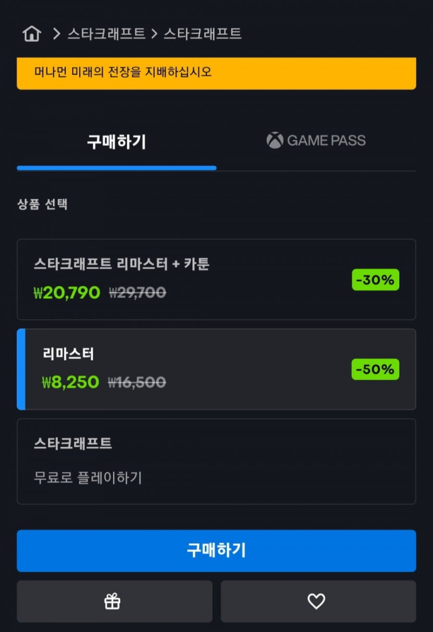Viewport: 433px width, 632px height.
Task: Click the -30% discount badge
Action: tap(375, 280)
